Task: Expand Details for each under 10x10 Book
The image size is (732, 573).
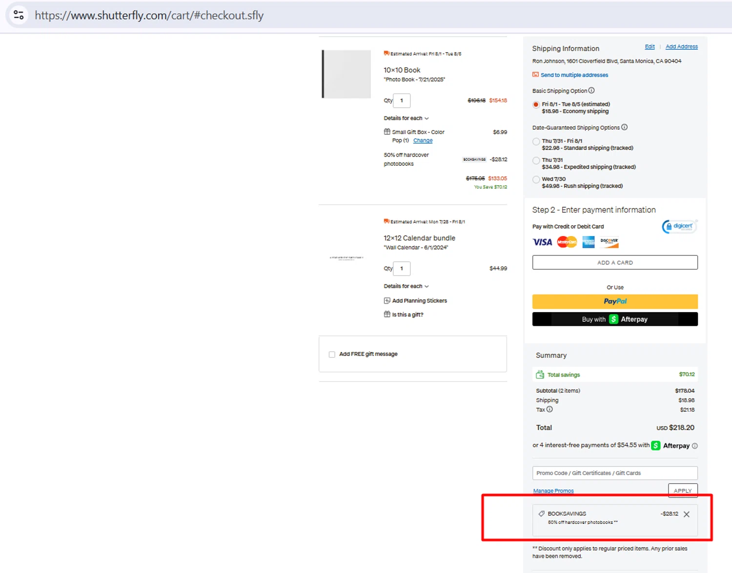Action: pos(406,119)
